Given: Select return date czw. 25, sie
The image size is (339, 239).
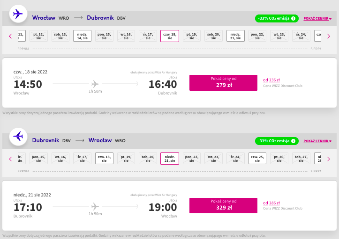Looking at the screenshot, I should [257, 159].
